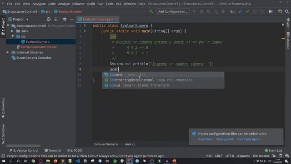Click main() breadcrumb at editor bottom
The height and width of the screenshot is (164, 291).
pos(130,144)
